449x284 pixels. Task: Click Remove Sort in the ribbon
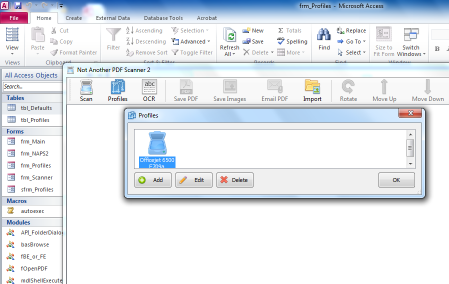click(x=146, y=52)
